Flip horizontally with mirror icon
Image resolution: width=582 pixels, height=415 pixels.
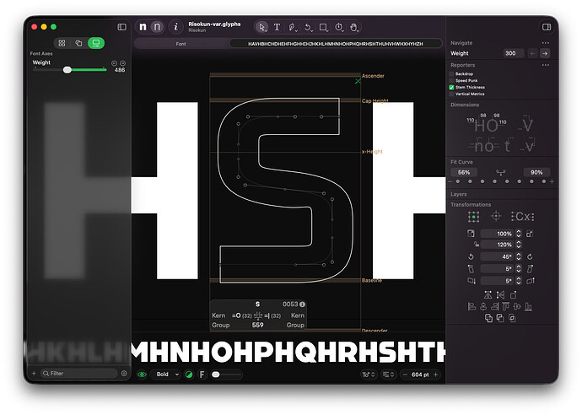(488, 295)
